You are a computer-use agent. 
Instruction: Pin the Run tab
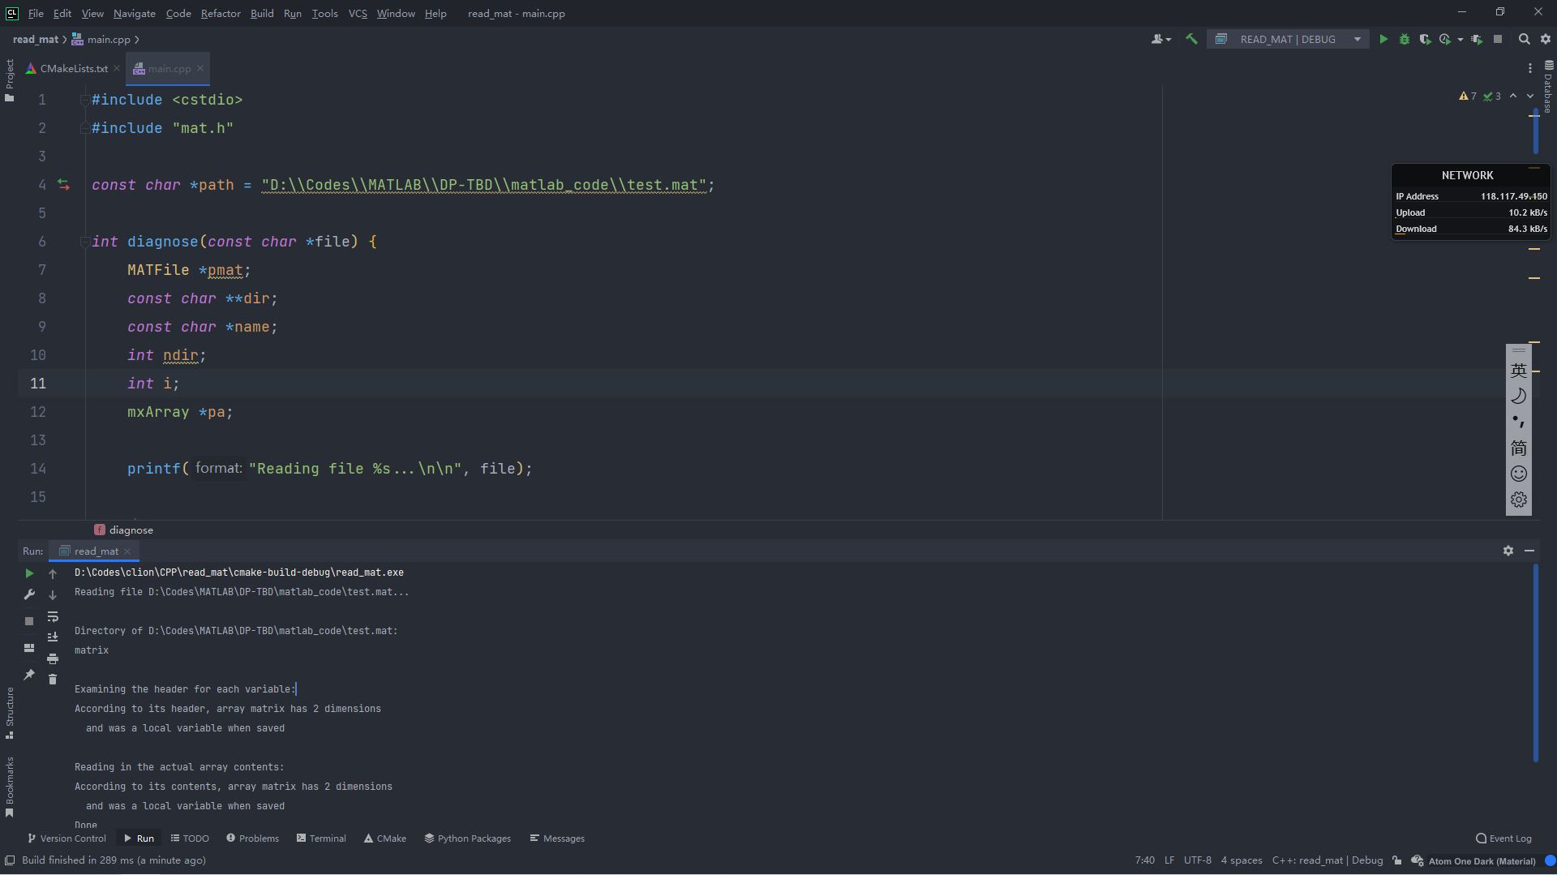point(29,675)
